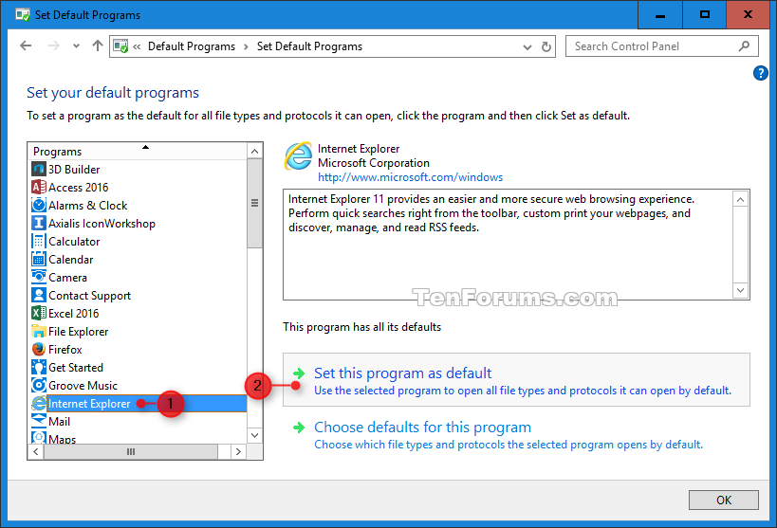
Task: Click the Maps app icon
Action: pos(39,438)
